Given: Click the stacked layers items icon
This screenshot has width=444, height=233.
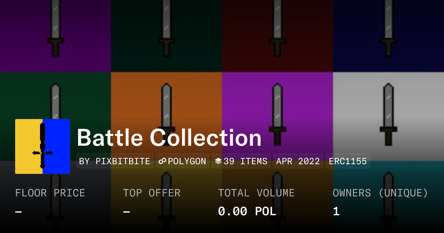Looking at the screenshot, I should [218, 161].
